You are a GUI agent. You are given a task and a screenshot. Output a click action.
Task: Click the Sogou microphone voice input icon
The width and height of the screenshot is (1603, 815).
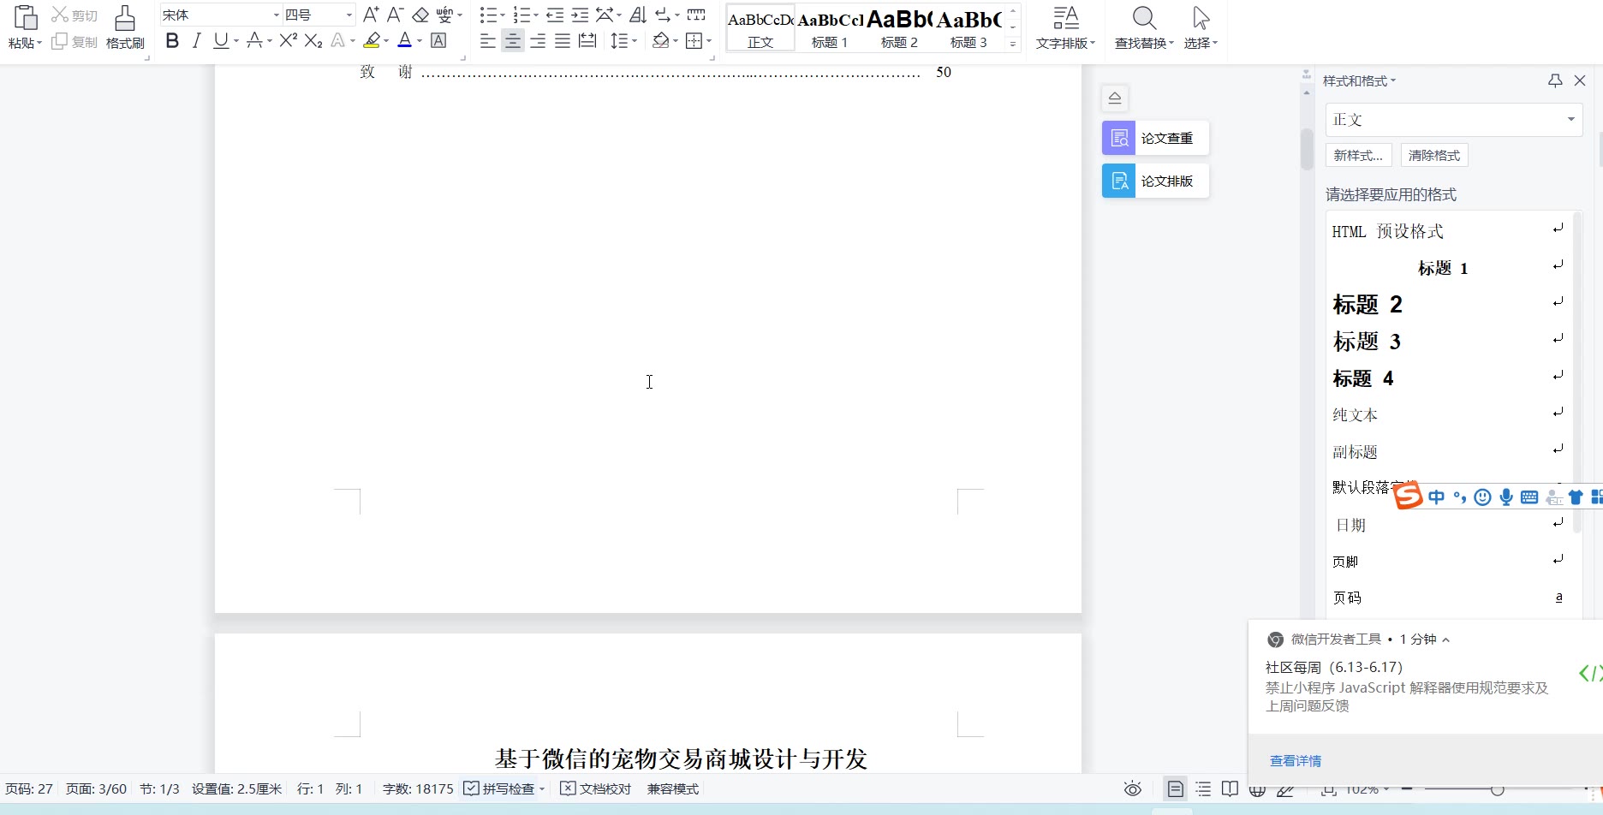click(1506, 497)
